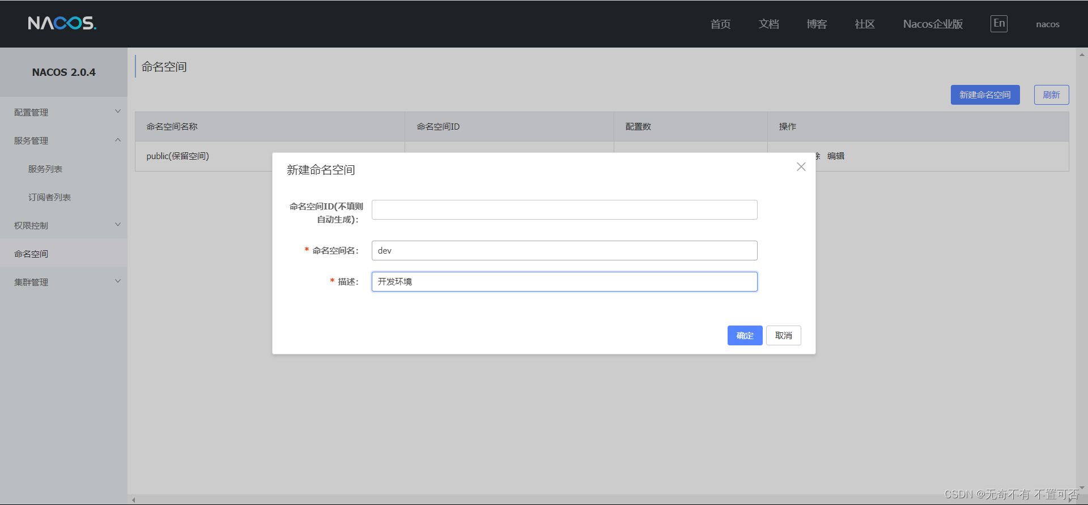Click the 配置数 column header

point(691,126)
